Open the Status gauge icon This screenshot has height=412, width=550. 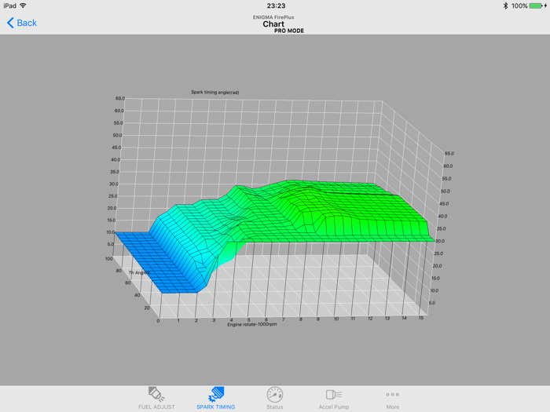(274, 394)
